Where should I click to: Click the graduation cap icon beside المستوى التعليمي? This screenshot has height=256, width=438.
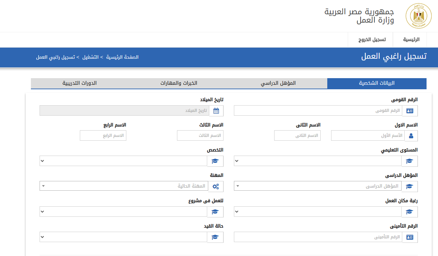(x=410, y=161)
